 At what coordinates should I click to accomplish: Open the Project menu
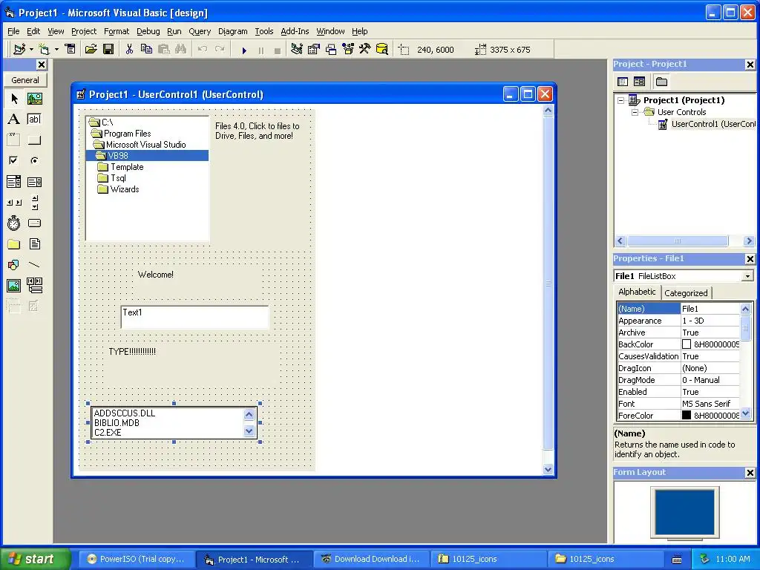point(84,31)
